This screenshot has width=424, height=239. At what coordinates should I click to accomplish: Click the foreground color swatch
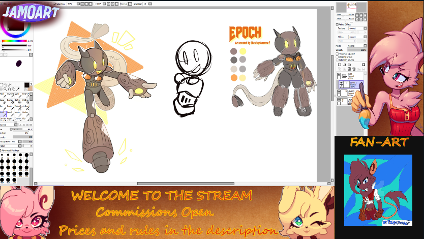point(27,85)
